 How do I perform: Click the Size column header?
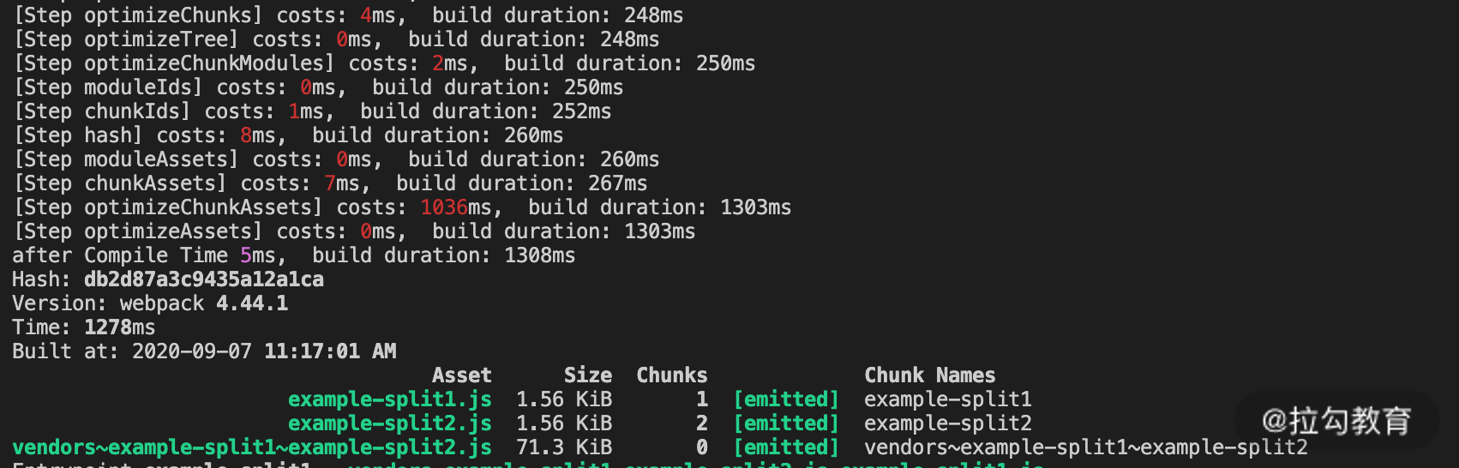[x=588, y=375]
